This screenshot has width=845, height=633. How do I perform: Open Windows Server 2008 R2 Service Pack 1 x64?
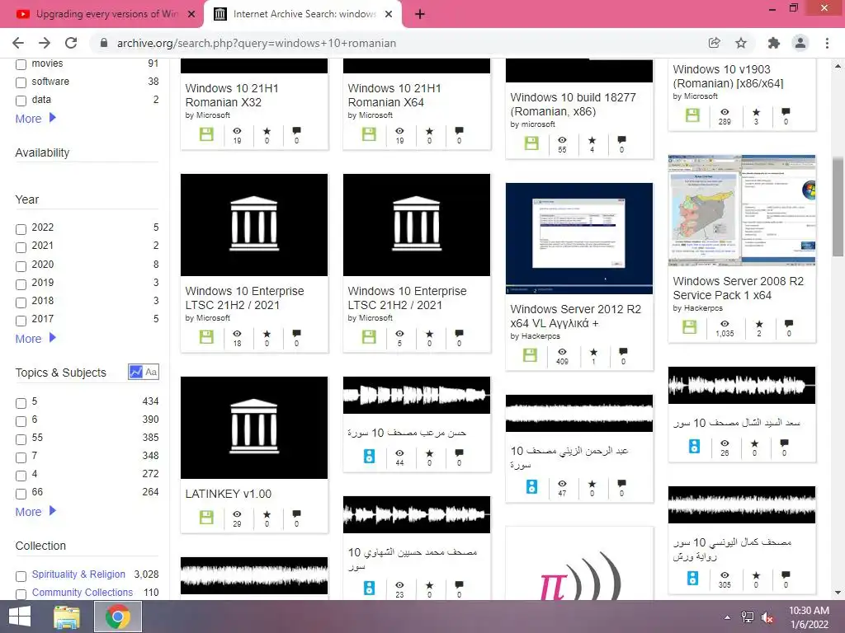click(738, 288)
